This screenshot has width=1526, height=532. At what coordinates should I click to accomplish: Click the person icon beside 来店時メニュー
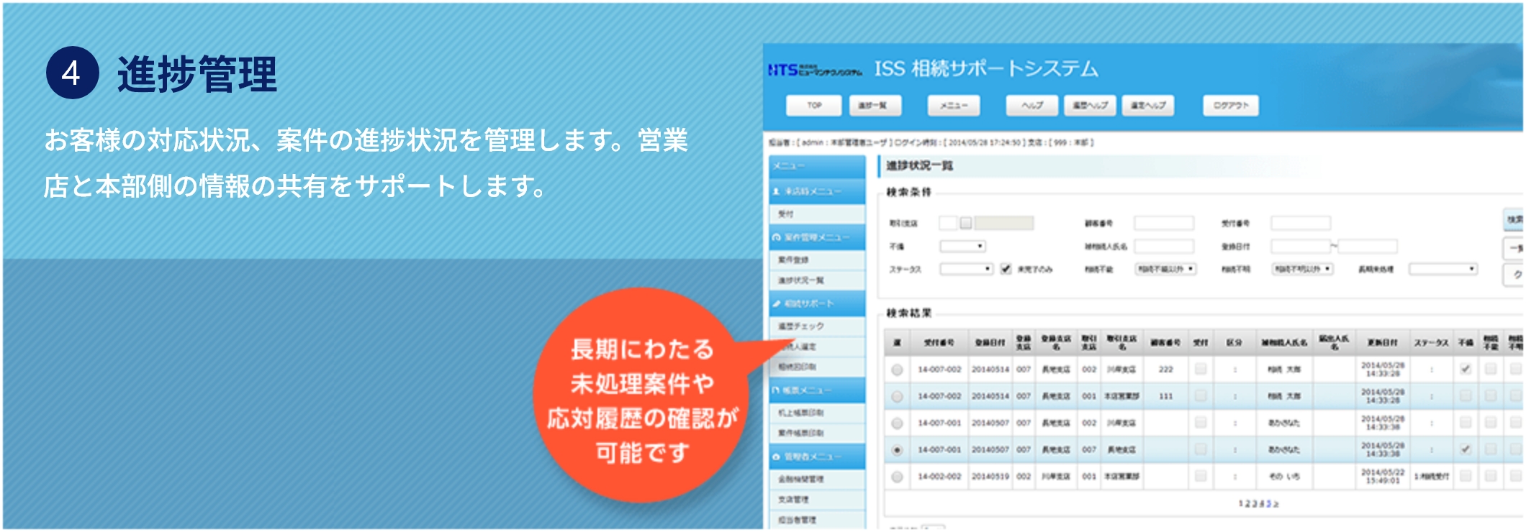(777, 192)
